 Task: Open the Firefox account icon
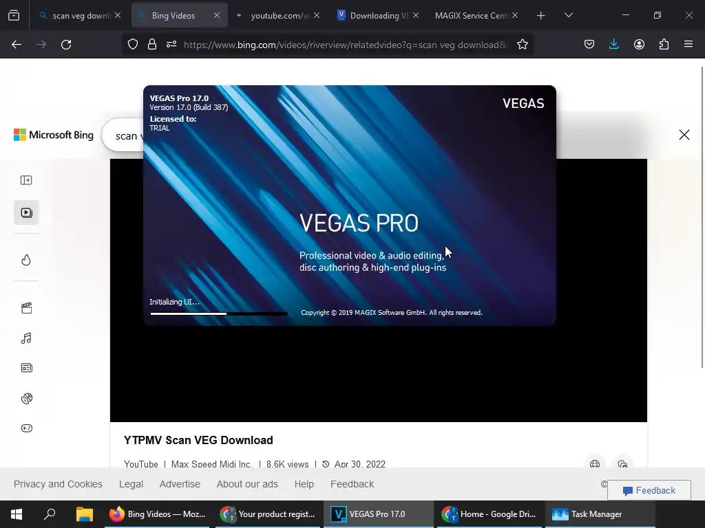(x=639, y=45)
